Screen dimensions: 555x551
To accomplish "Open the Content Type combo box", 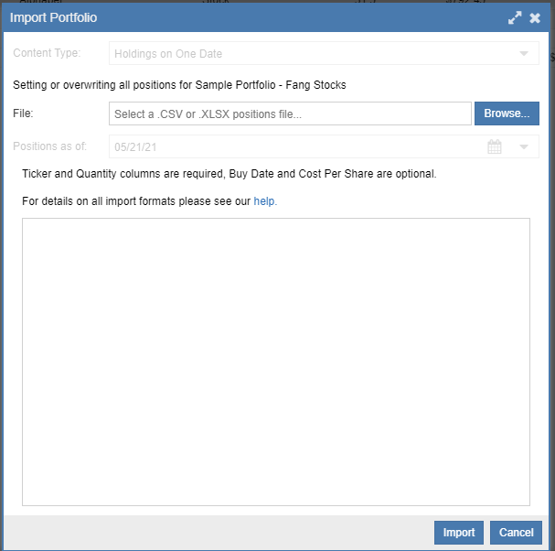I will tap(311, 54).
